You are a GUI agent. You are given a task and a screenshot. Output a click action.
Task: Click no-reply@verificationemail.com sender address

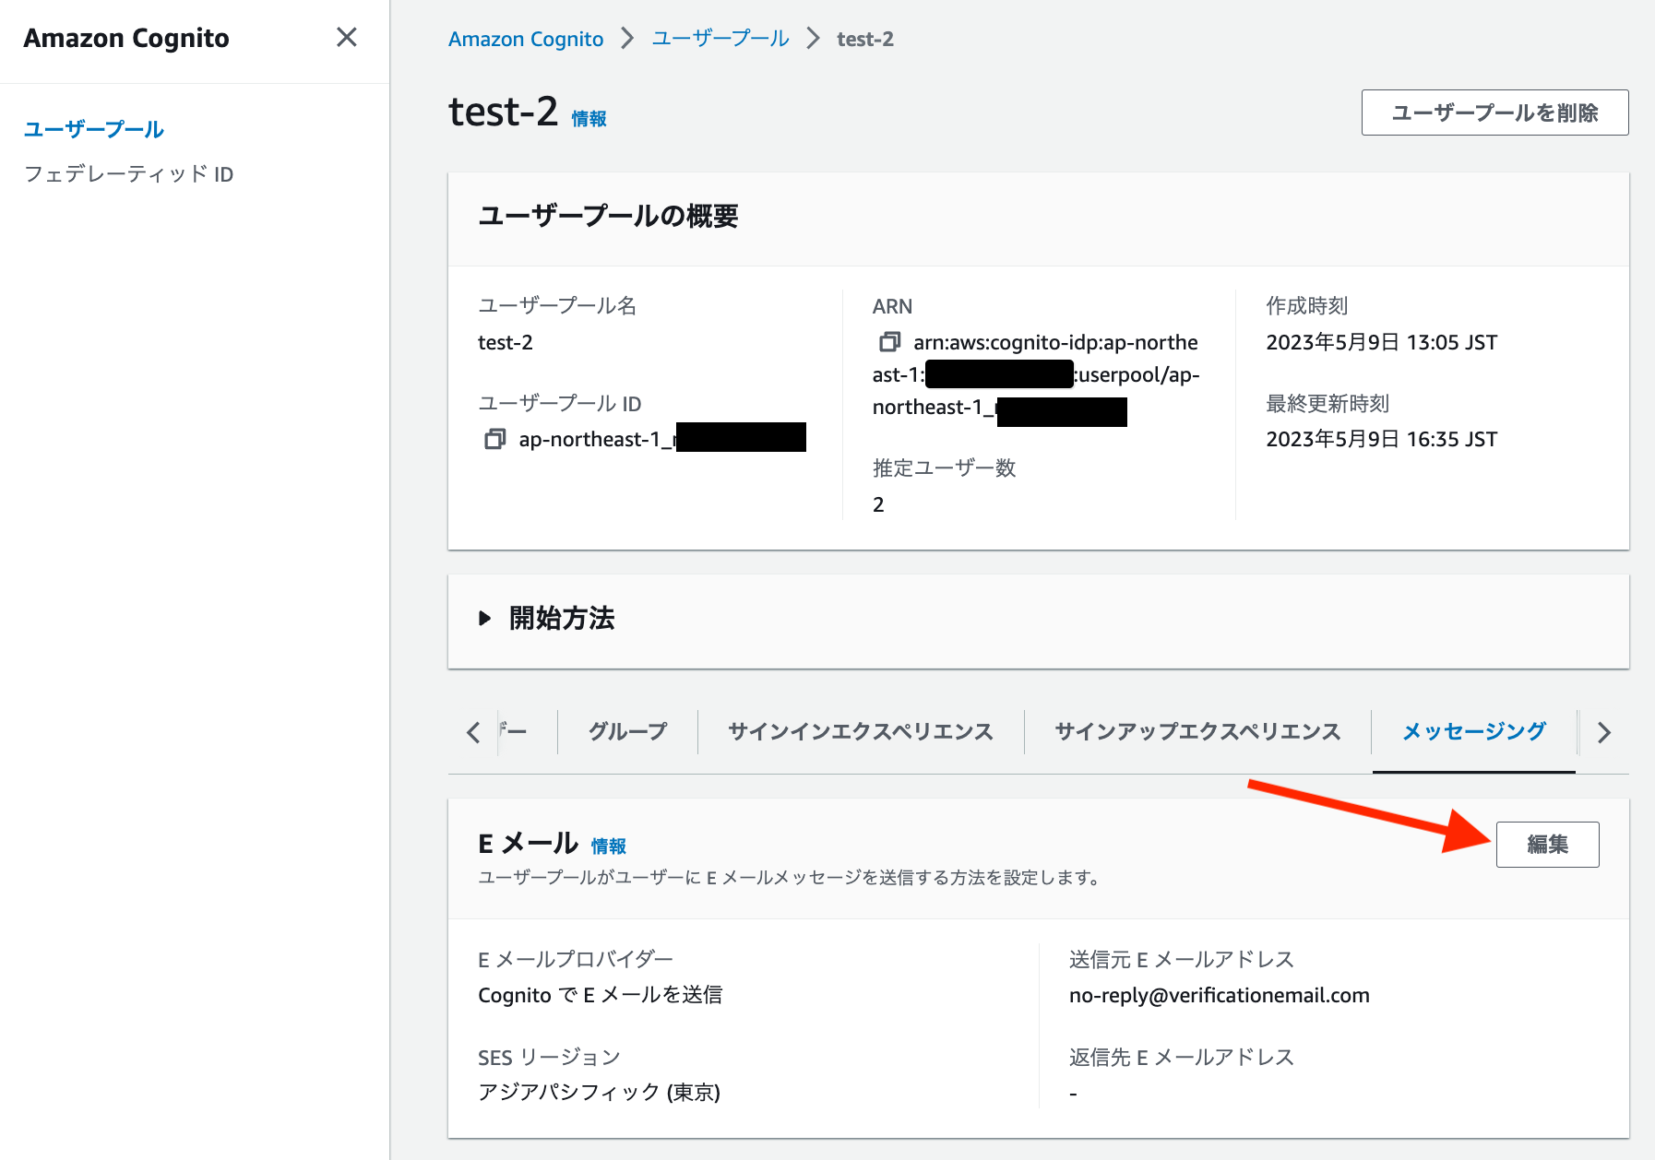(x=1220, y=995)
